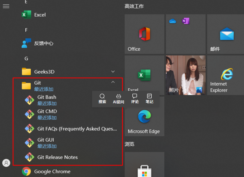Click the Excel label in app list
The width and height of the screenshot is (244, 177).
(40, 15)
